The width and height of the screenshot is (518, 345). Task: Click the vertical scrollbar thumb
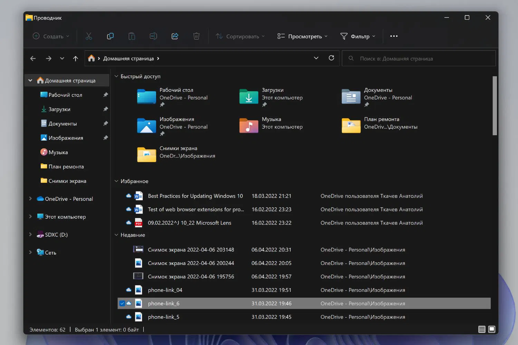tap(495, 105)
